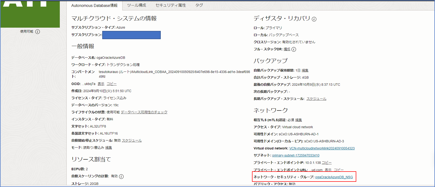Switch to the セキュリティ属性 tab
The image size is (435, 187).
[170, 5]
